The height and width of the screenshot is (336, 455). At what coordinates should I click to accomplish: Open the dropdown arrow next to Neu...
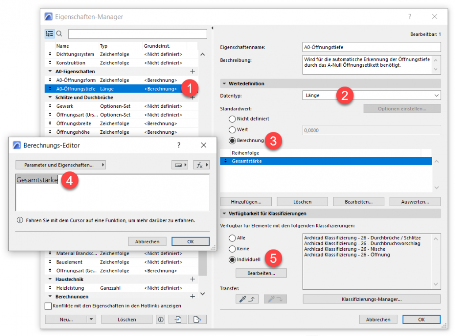(x=91, y=319)
